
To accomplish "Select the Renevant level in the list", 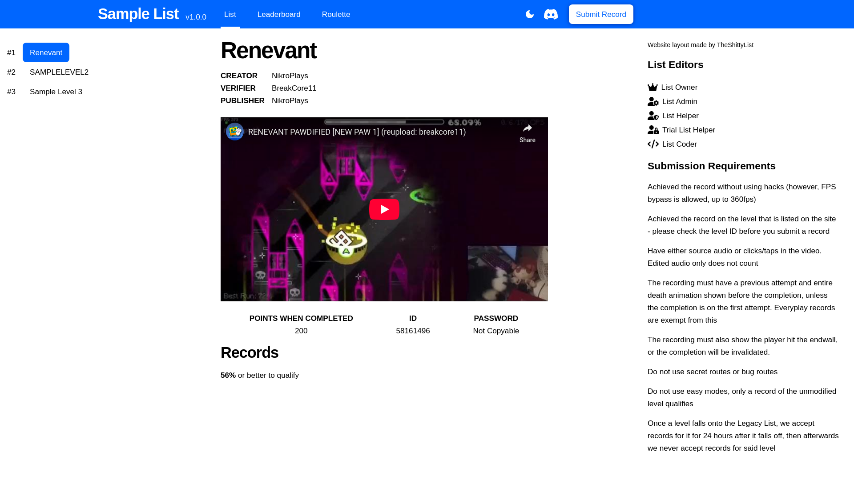I will [x=46, y=52].
